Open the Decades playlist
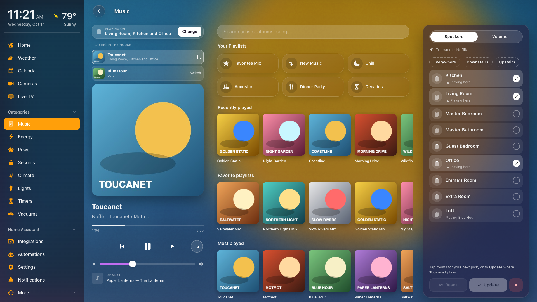Image resolution: width=537 pixels, height=302 pixels. pyautogui.click(x=378, y=87)
